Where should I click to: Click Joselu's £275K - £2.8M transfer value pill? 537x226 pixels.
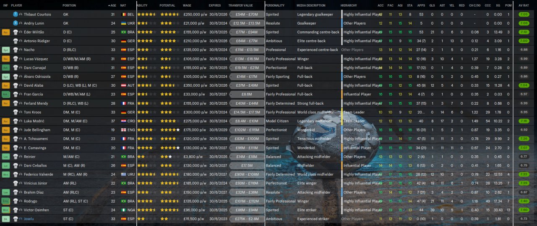pyautogui.click(x=247, y=219)
